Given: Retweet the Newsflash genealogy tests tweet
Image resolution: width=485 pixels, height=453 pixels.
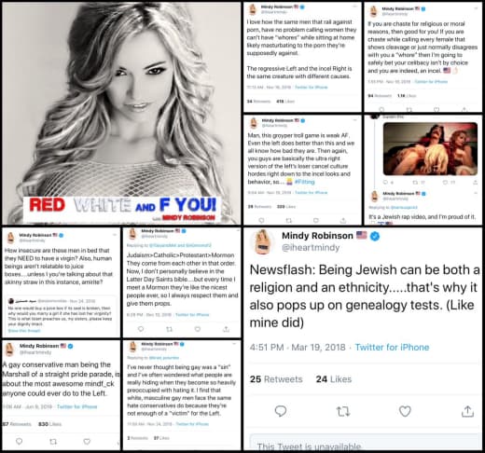Looking at the screenshot, I should click(x=343, y=411).
